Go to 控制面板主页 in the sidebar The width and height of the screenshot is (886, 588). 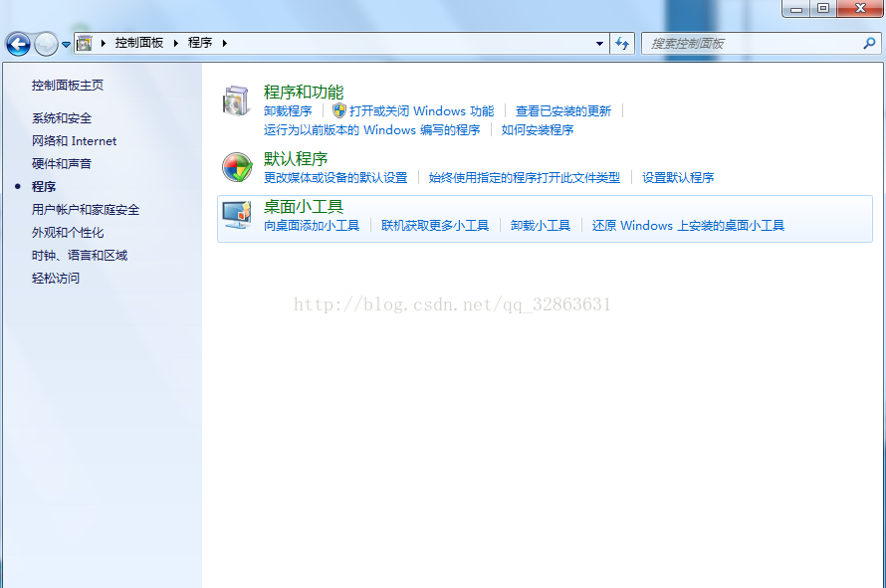pos(68,86)
